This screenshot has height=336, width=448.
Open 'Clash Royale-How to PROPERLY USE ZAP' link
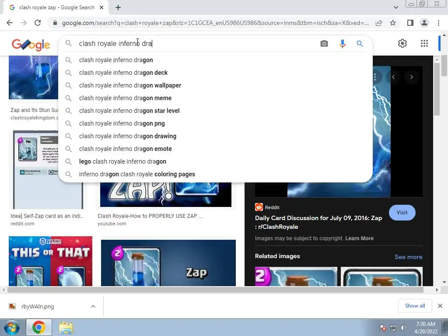[x=150, y=216]
